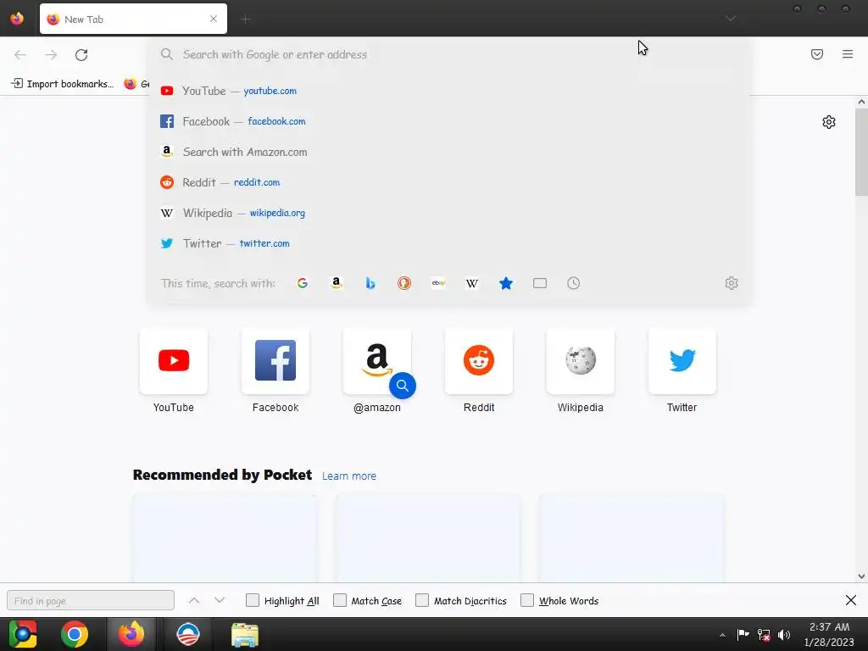Open the Save to Pocket icon
The height and width of the screenshot is (651, 868).
(817, 54)
